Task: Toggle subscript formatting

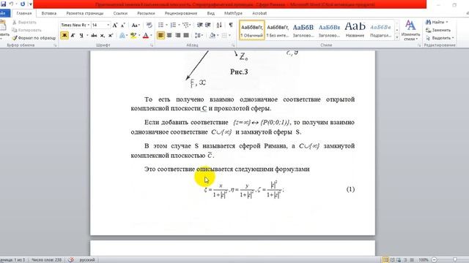Action: tap(103, 36)
